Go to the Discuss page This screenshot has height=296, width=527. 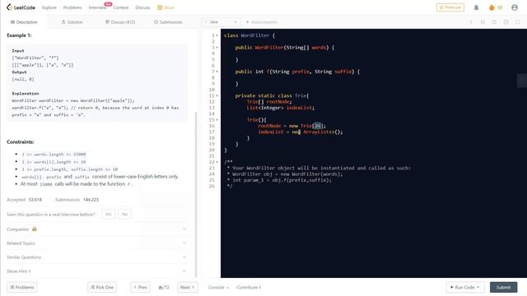tap(142, 7)
